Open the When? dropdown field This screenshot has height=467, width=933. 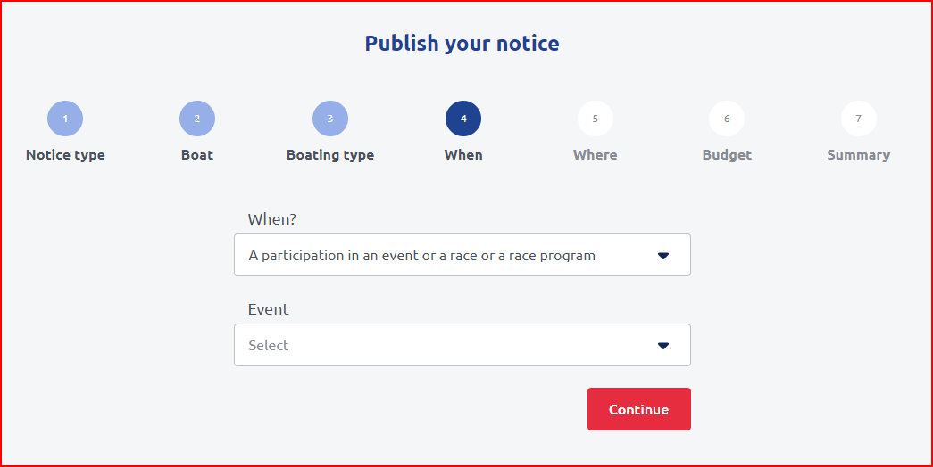point(446,256)
